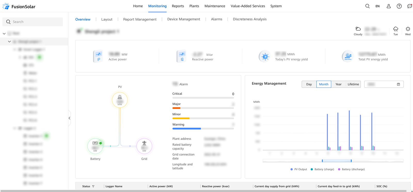Open the messages chat bubble icon
Screen dimensions: 413x192
[410, 6]
